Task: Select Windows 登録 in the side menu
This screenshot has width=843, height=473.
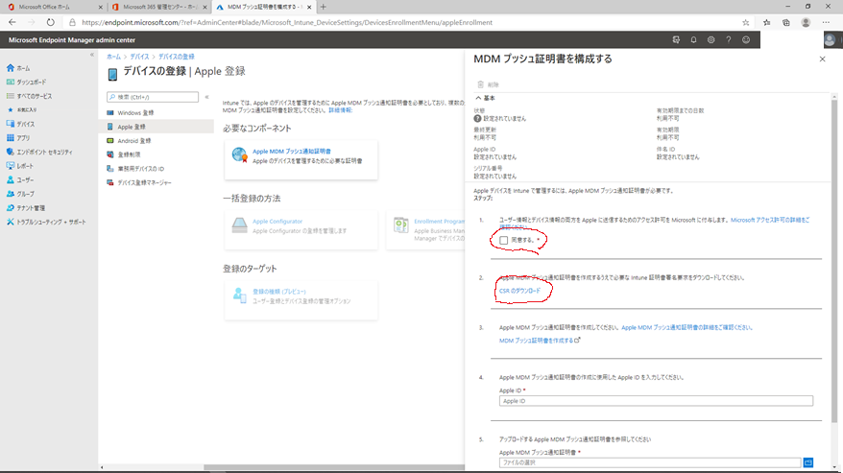Action: pos(156,113)
